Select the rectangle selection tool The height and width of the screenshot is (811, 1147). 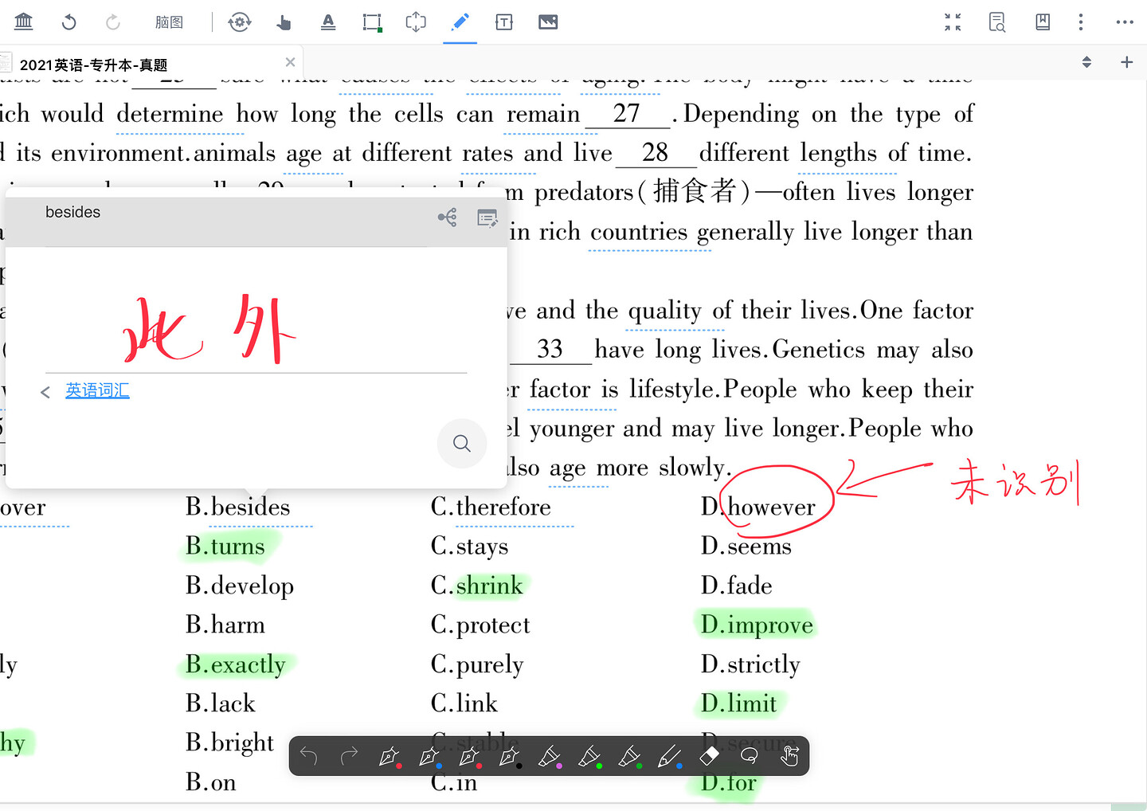click(372, 22)
